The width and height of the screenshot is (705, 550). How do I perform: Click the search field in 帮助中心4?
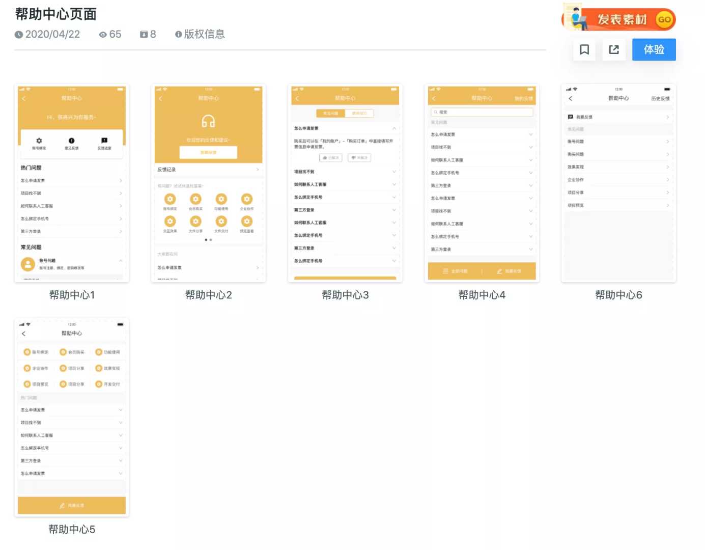(482, 112)
